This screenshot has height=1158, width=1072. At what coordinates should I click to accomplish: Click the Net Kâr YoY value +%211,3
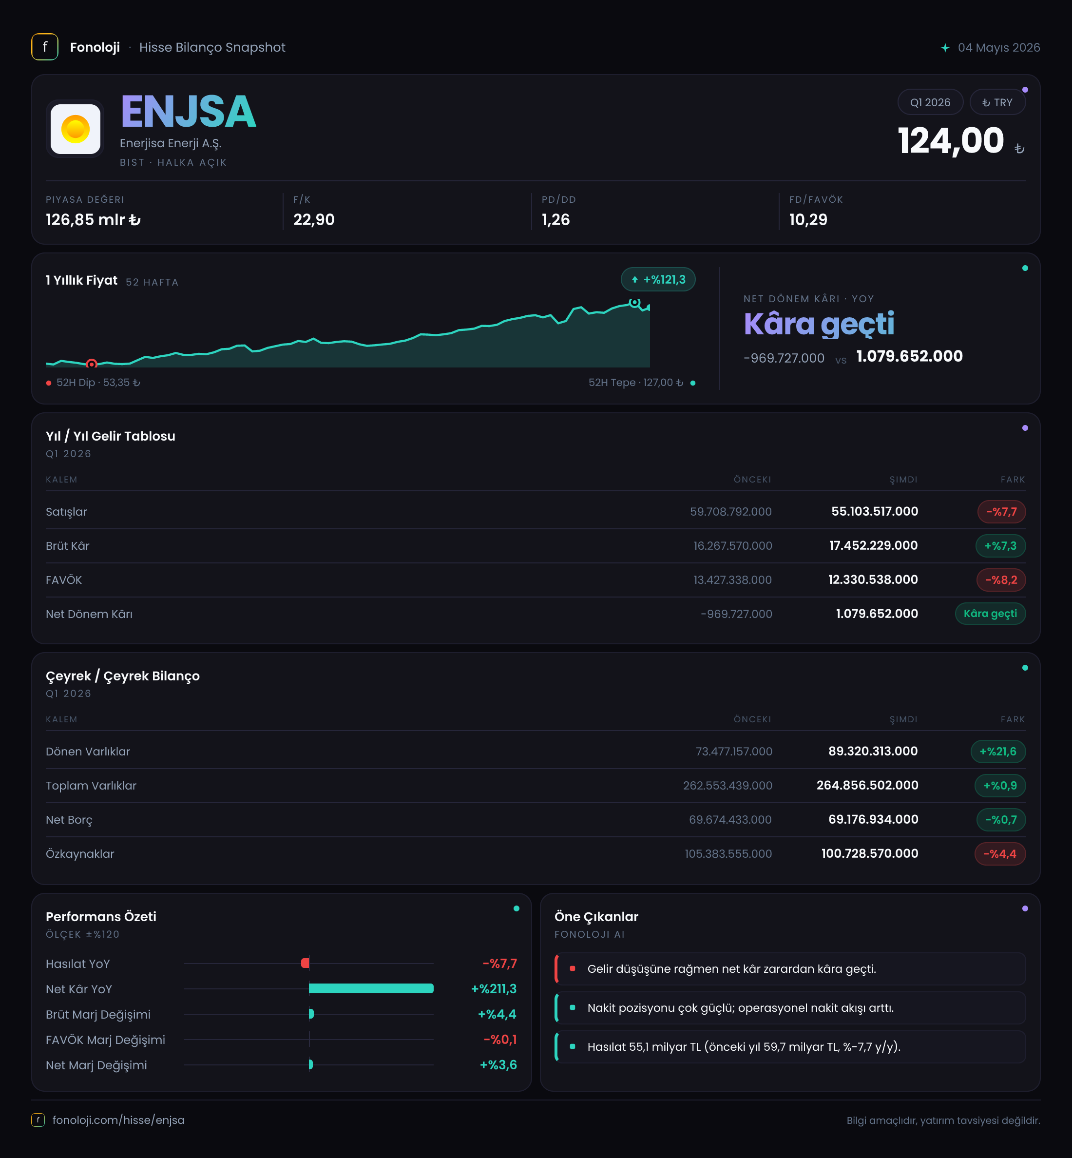[x=494, y=988]
